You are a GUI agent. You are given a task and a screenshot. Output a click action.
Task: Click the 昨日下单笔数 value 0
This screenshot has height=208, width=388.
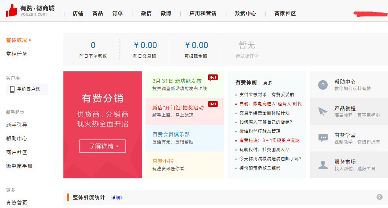(x=93, y=45)
